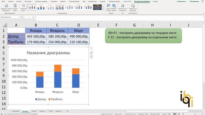
Task: Switch to the Диаграмма sheet tab
Action: point(16,111)
